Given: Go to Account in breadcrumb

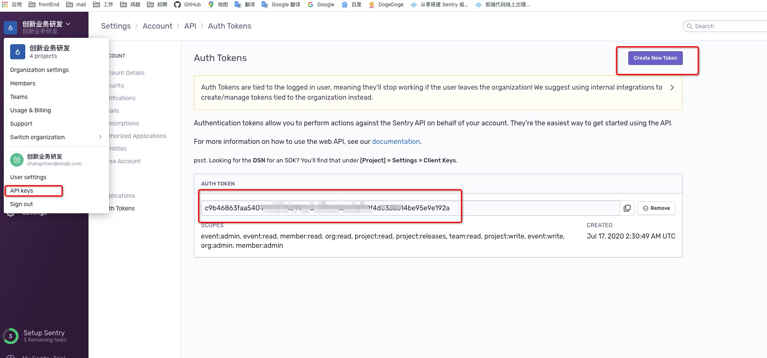Looking at the screenshot, I should 157,26.
